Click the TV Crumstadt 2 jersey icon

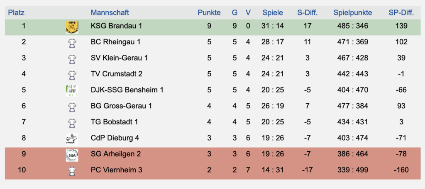pyautogui.click(x=72, y=74)
